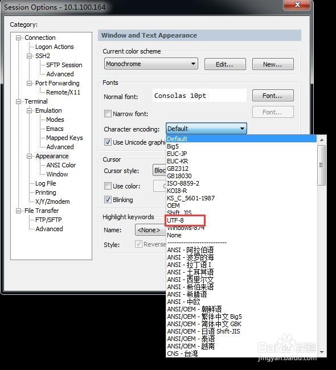Viewport: 336px width, 370px height.
Task: Select Advanced under Emulation
Action: (x=60, y=147)
